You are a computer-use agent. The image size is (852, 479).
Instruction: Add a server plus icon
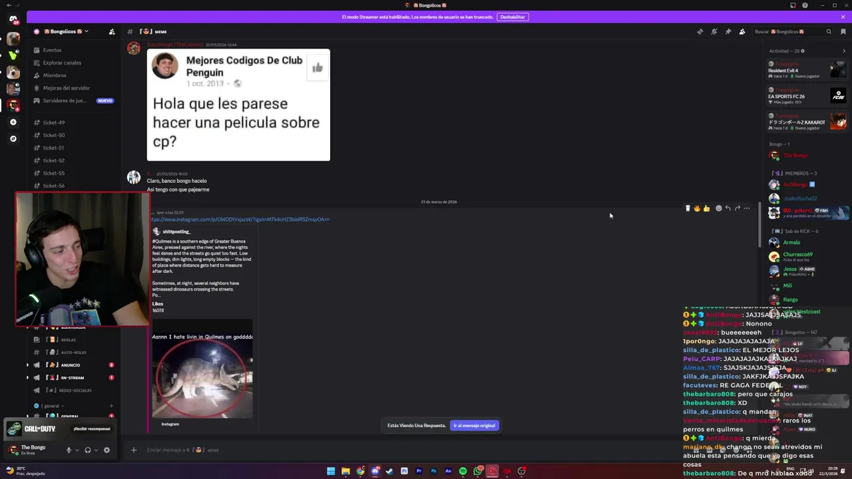13,122
